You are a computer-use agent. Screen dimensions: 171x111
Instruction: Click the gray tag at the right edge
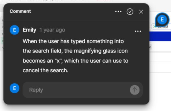(x=150, y=47)
